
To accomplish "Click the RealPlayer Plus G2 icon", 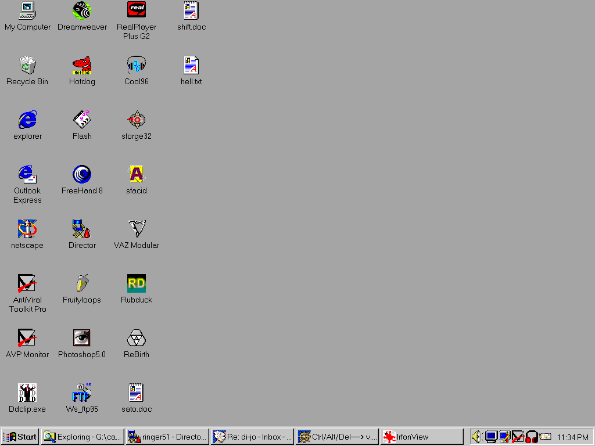I will click(x=137, y=10).
